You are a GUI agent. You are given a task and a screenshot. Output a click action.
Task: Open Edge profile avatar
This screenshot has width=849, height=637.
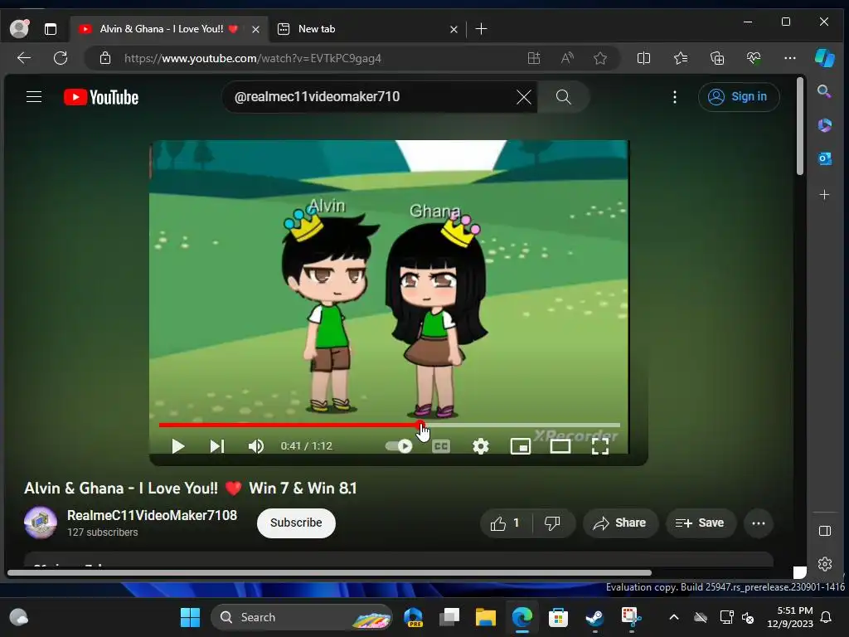coord(20,28)
